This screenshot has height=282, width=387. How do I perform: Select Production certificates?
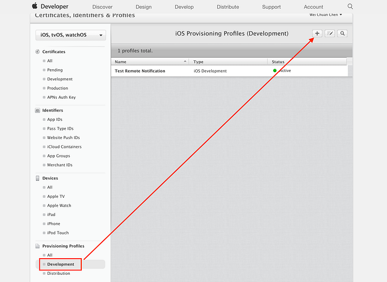pos(57,88)
